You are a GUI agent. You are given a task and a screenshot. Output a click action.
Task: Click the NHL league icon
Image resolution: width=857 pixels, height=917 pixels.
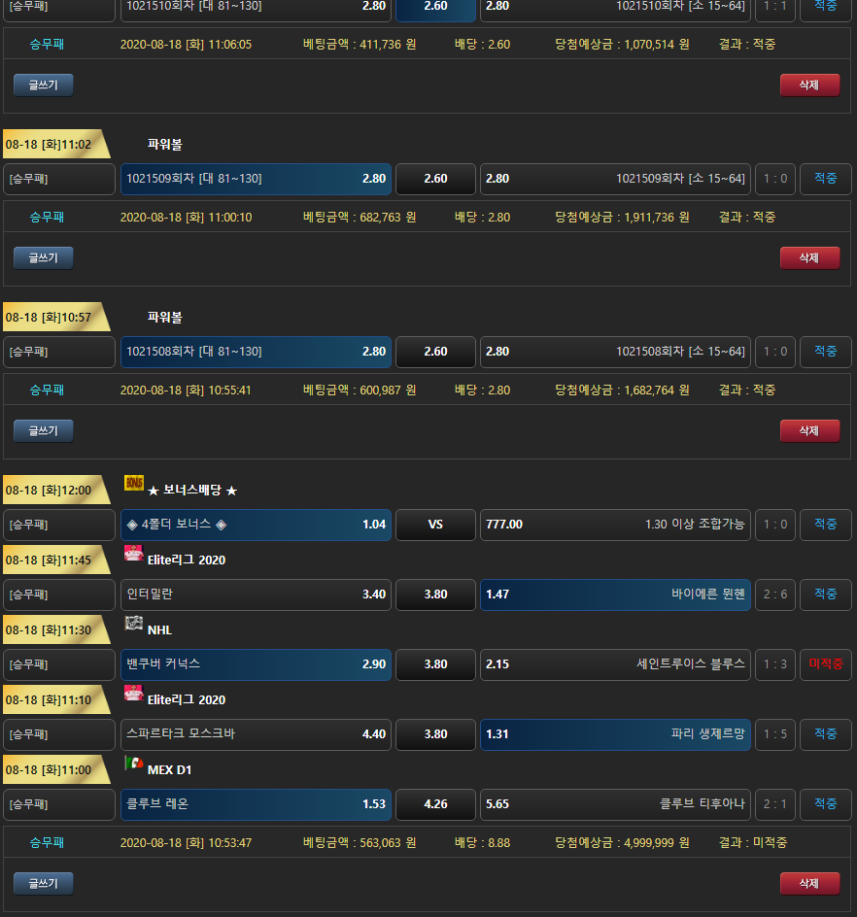pos(133,624)
